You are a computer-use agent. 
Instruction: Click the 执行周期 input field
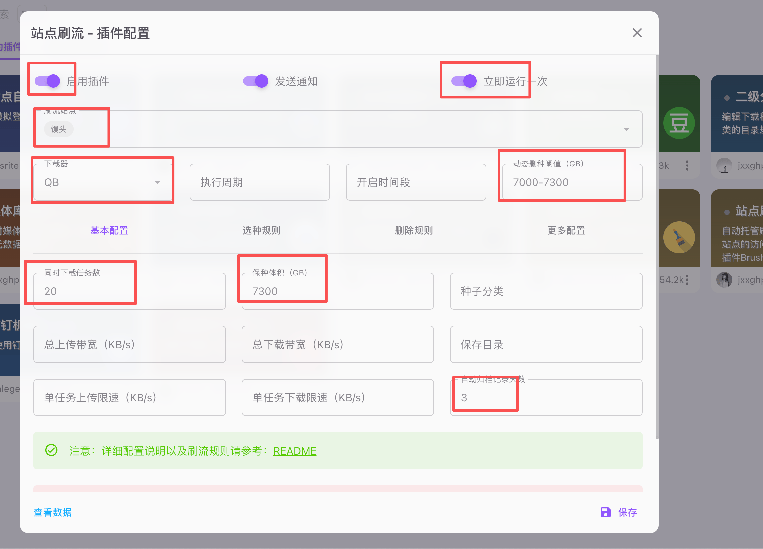[x=259, y=182]
